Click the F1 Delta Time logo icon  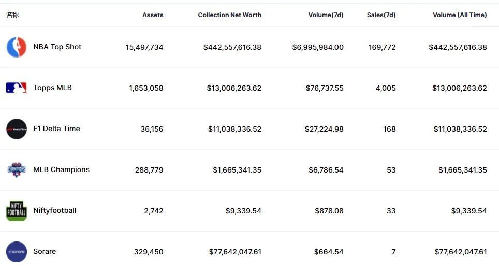click(17, 129)
